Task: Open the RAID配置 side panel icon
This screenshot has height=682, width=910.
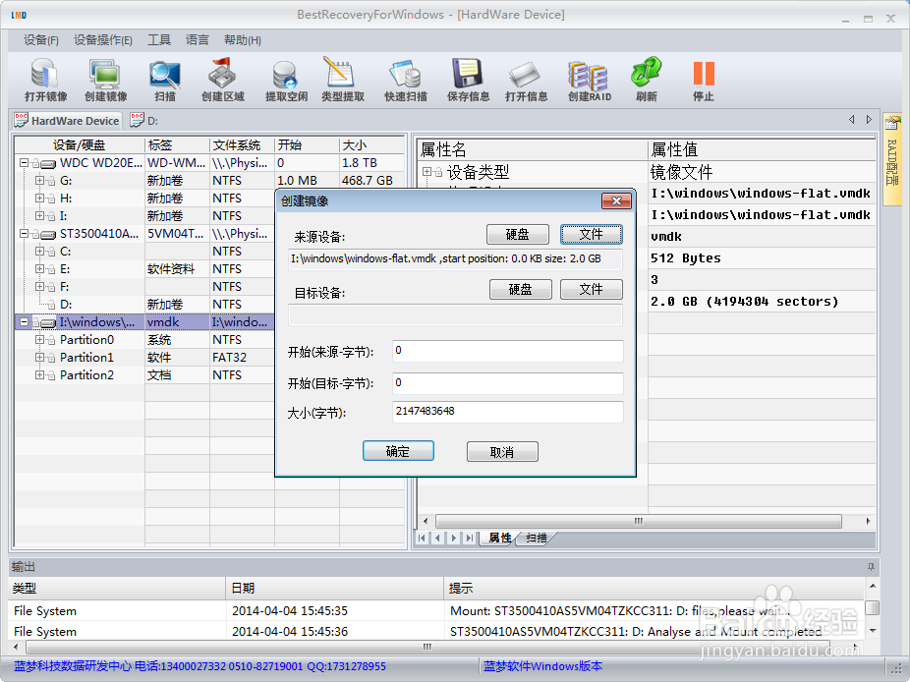Action: (892, 158)
